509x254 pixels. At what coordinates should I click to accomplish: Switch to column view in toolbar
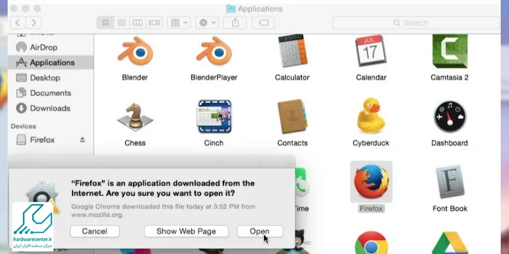coord(137,22)
